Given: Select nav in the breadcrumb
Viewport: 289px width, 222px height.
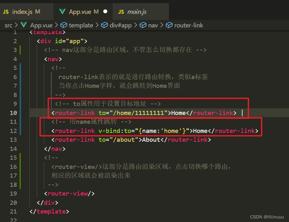Looking at the screenshot, I should click(153, 25).
